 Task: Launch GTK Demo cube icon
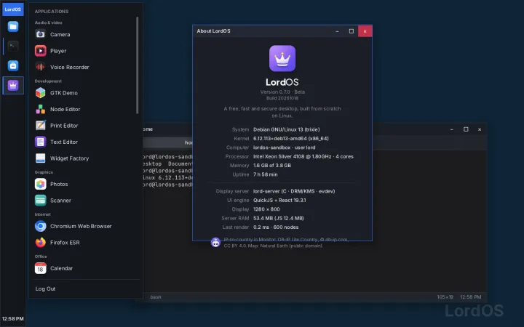41,93
